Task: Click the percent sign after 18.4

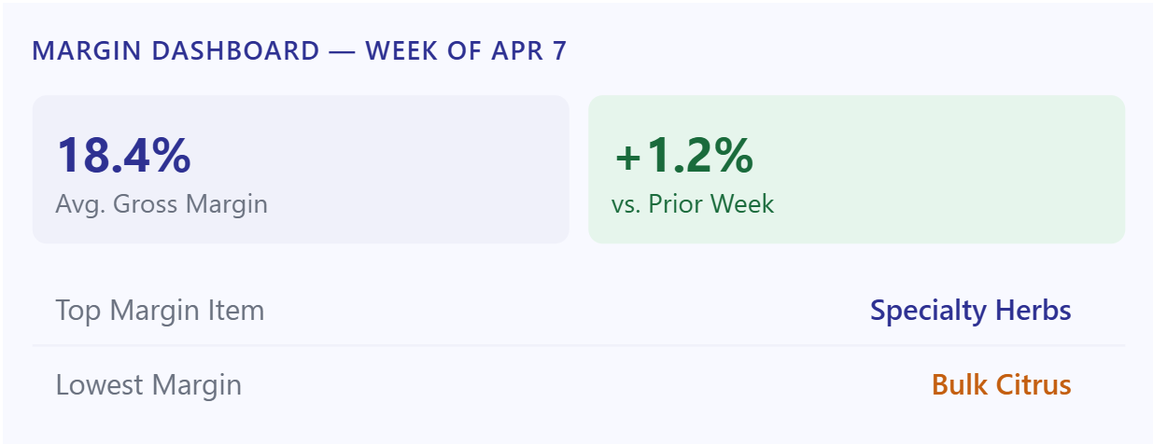Action: (173, 155)
